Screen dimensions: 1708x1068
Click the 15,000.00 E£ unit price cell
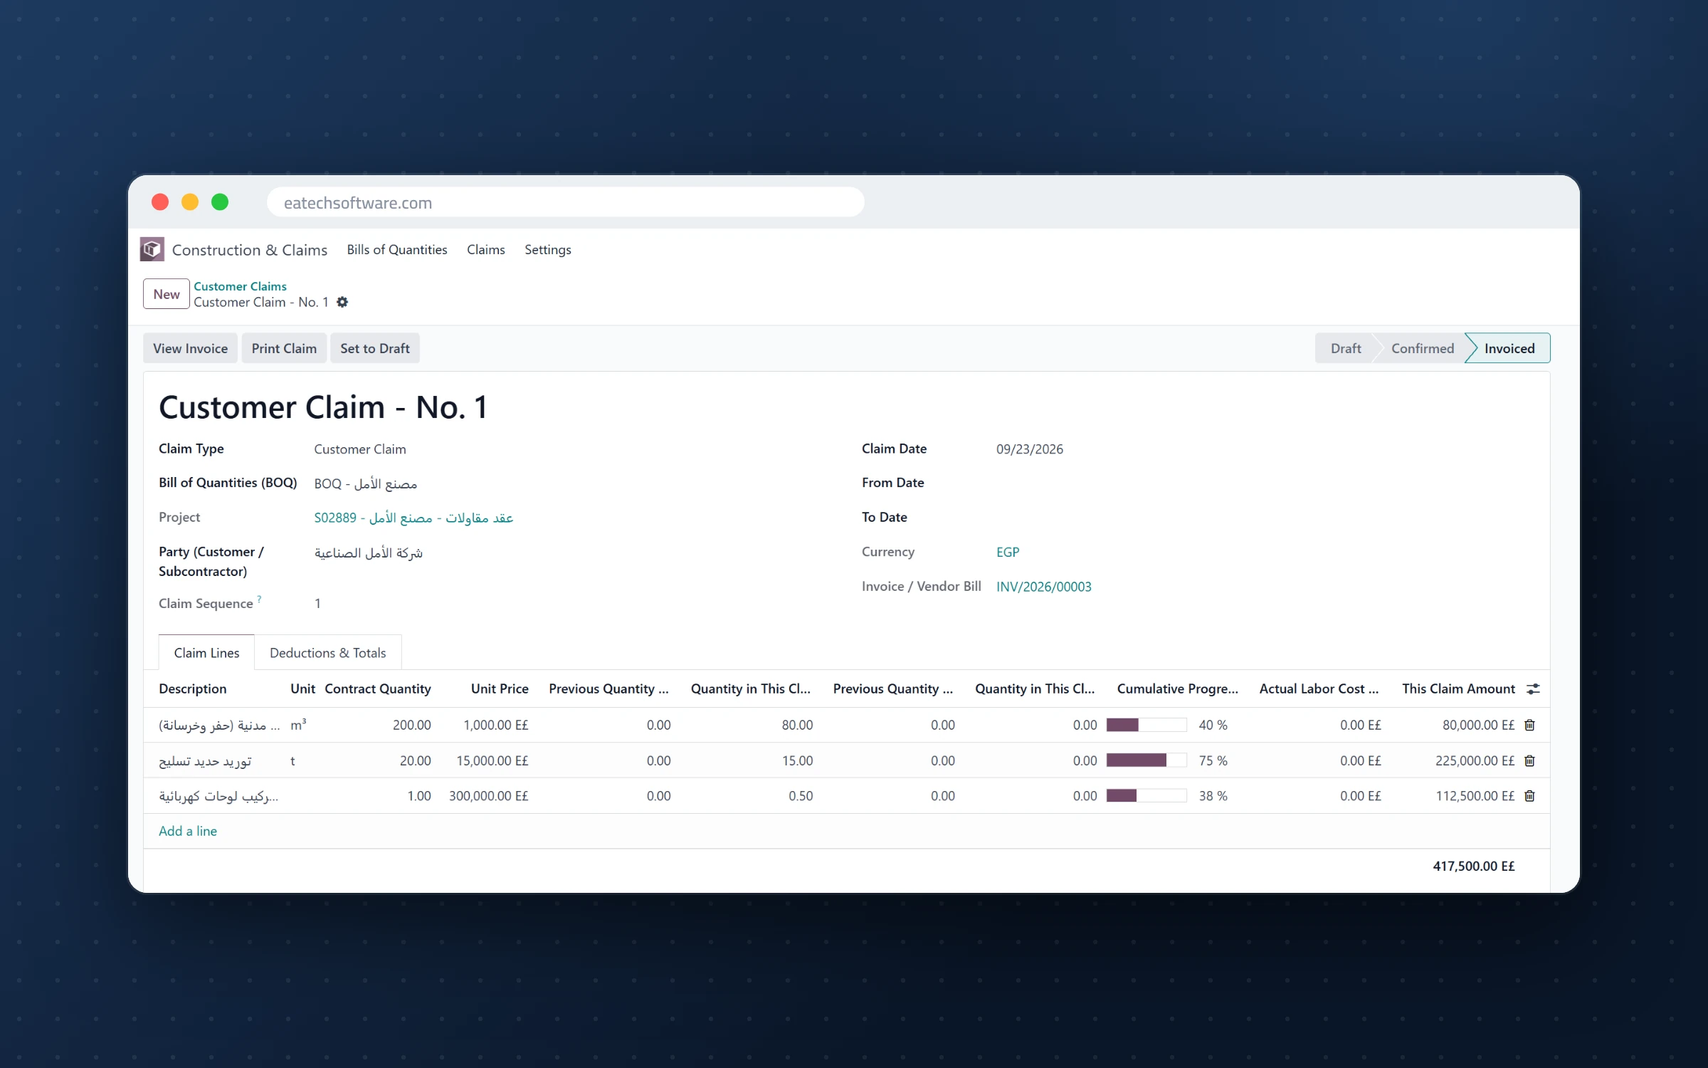tap(492, 760)
